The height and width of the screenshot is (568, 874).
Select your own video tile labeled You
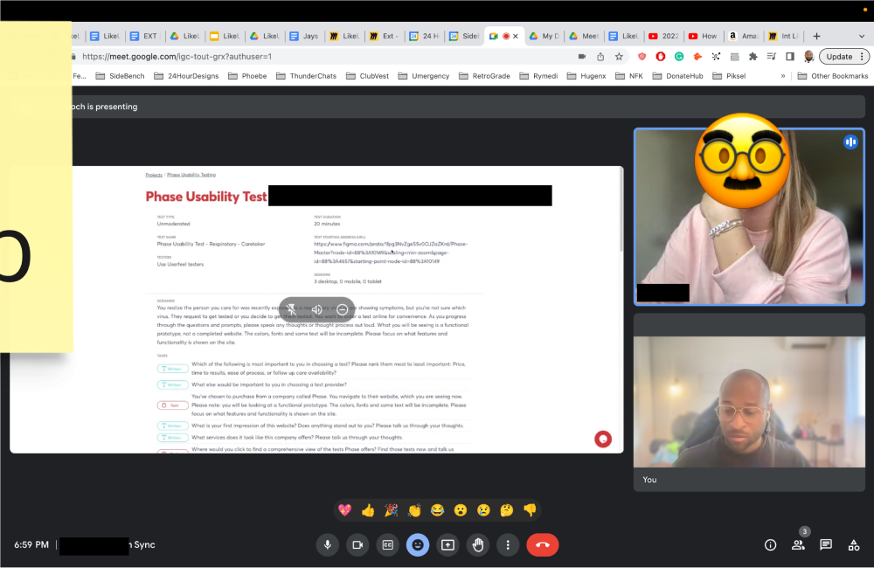(749, 403)
